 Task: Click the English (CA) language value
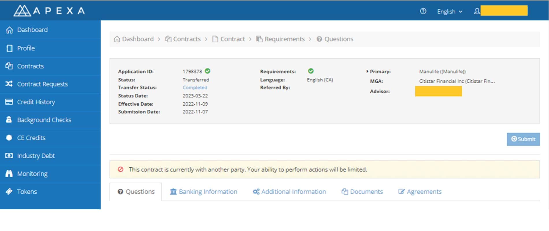(320, 80)
